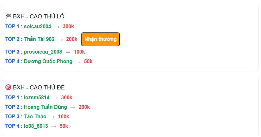Image resolution: width=261 pixels, height=137 pixels.
Task: Click the 100k reward for prosoicau_2008
Action: tap(79, 52)
